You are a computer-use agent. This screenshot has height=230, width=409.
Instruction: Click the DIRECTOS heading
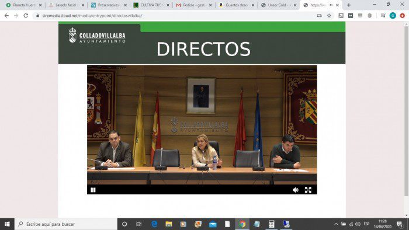coord(203,49)
